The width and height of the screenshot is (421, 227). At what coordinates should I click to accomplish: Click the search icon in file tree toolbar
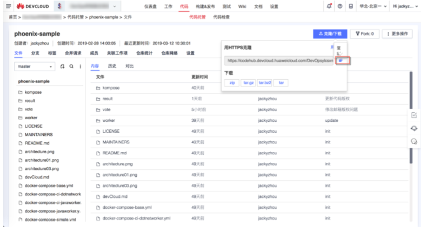click(x=71, y=66)
